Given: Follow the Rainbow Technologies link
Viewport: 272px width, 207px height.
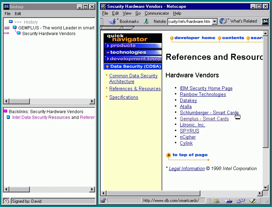Looking at the screenshot, I should tap(203, 94).
